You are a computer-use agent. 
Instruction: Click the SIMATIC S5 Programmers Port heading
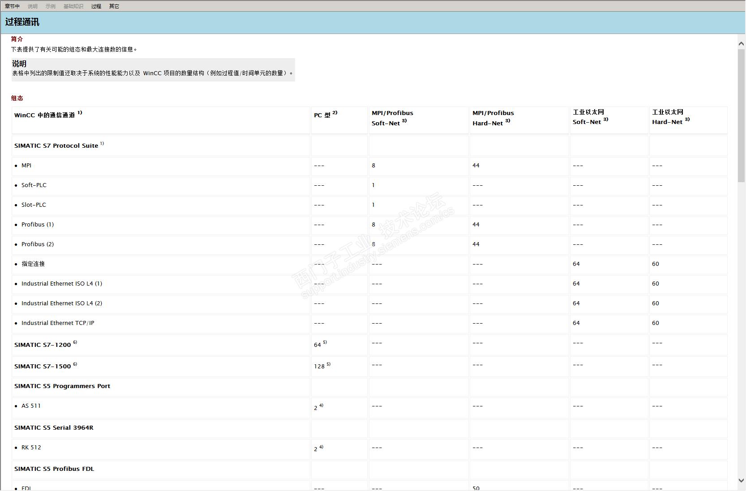(62, 386)
